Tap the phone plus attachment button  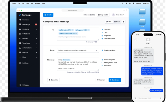135,98
